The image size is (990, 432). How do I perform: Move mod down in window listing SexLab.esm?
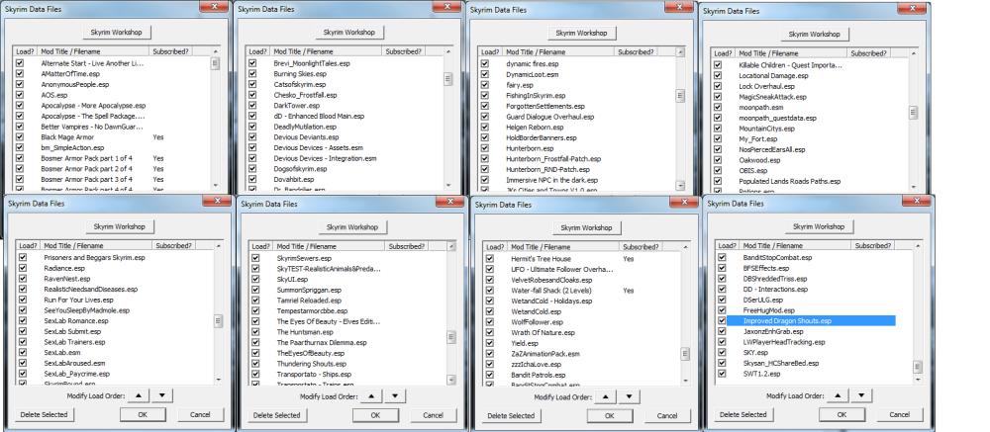pos(162,395)
